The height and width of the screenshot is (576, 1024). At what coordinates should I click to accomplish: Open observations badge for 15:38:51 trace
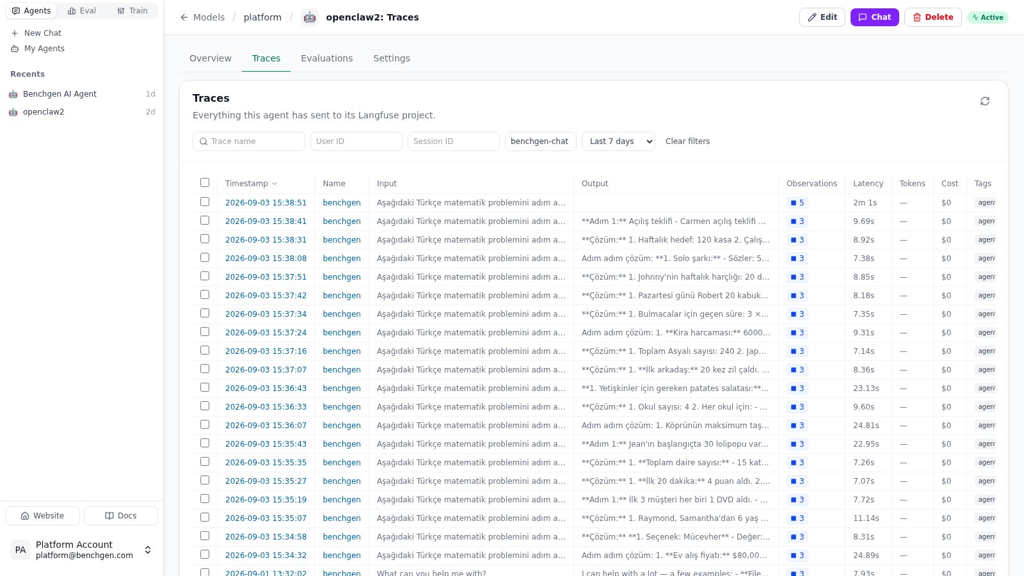(x=797, y=203)
